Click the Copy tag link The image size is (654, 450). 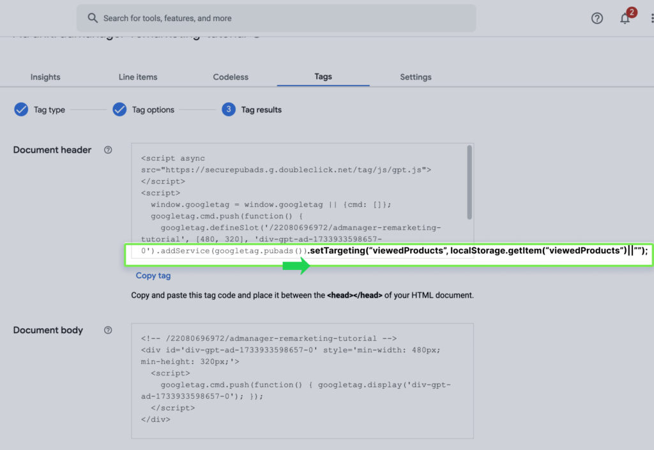click(x=153, y=275)
